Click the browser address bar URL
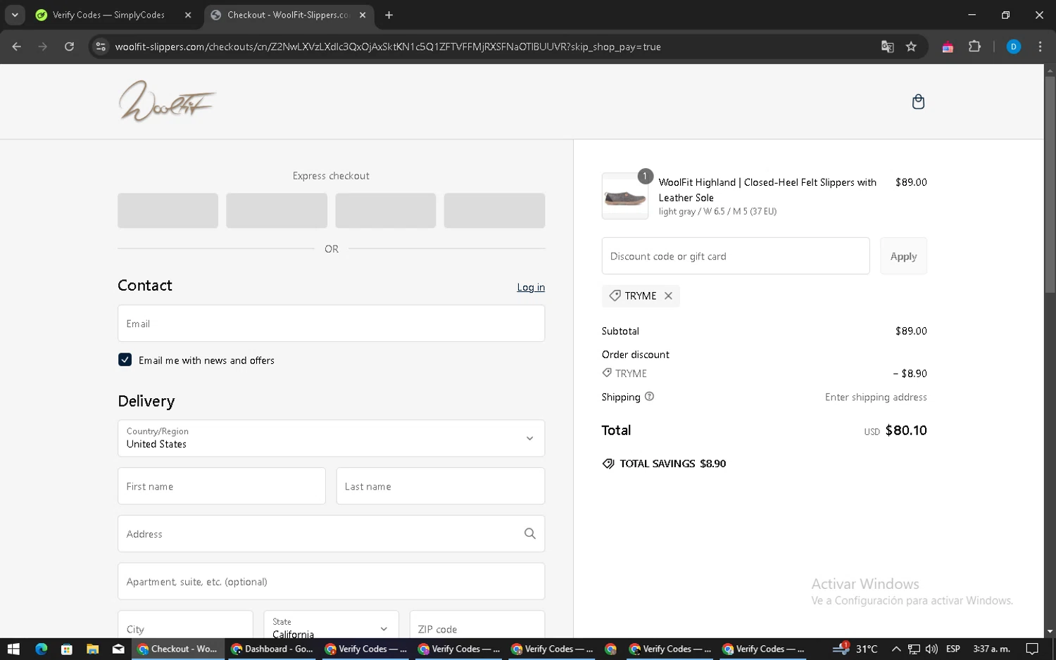The height and width of the screenshot is (660, 1056). (388, 46)
